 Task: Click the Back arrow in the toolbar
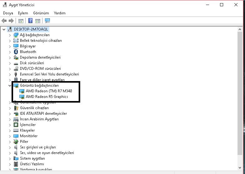(x=4, y=21)
